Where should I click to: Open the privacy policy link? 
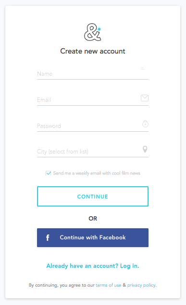pyautogui.click(x=141, y=285)
